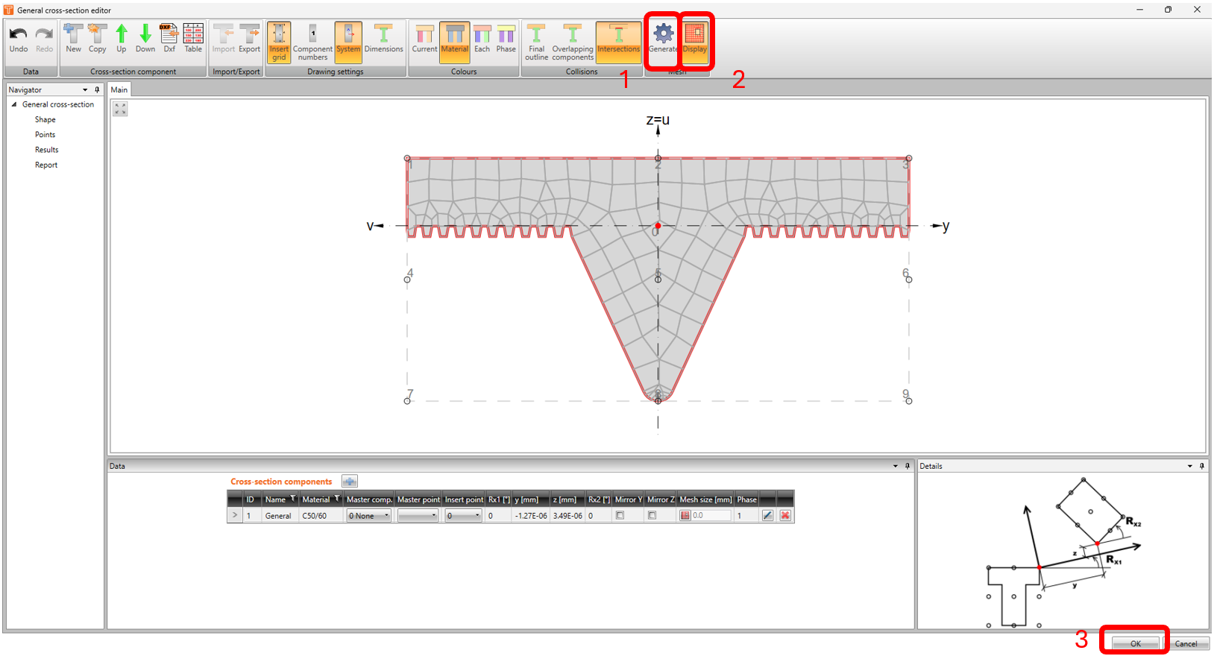This screenshot has width=1214, height=656.
Task: Click the Mesh size input field
Action: click(x=710, y=516)
